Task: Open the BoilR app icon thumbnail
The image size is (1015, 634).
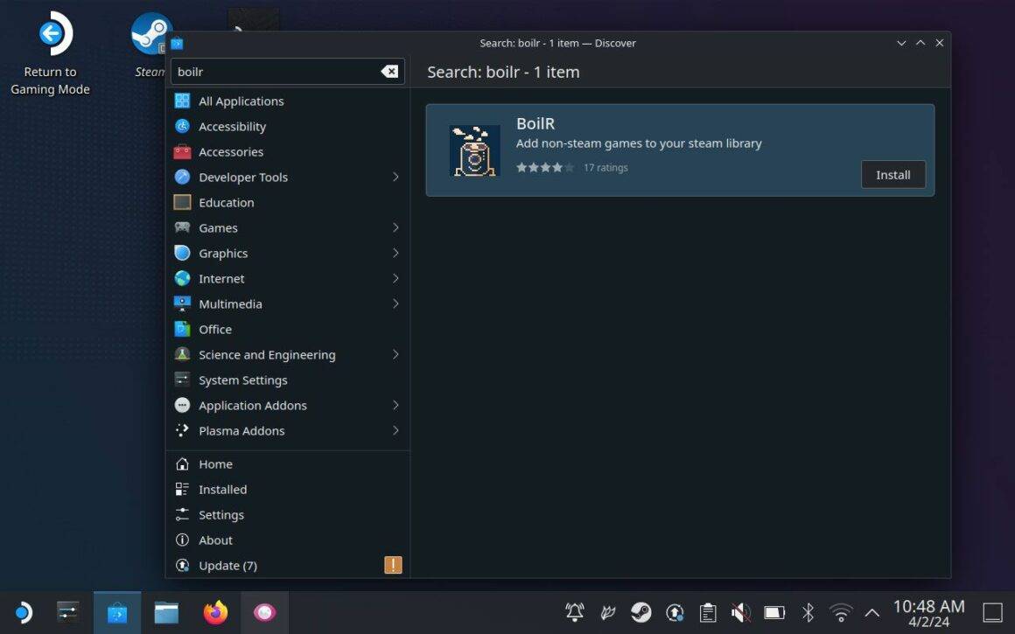Action: [x=474, y=150]
